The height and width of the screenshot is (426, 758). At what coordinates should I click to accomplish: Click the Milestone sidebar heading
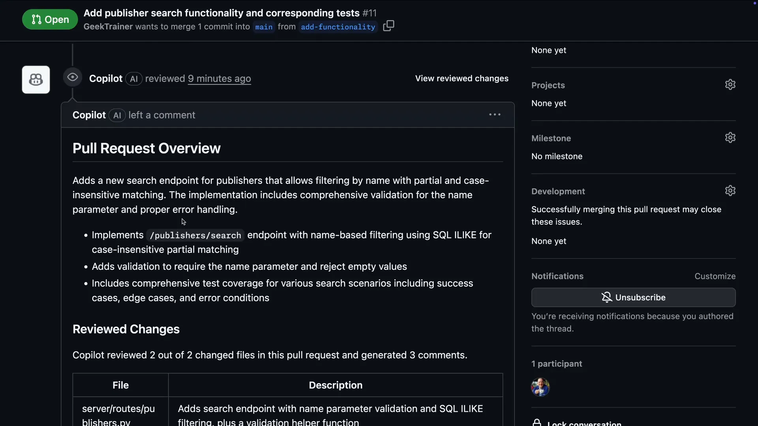(x=551, y=138)
